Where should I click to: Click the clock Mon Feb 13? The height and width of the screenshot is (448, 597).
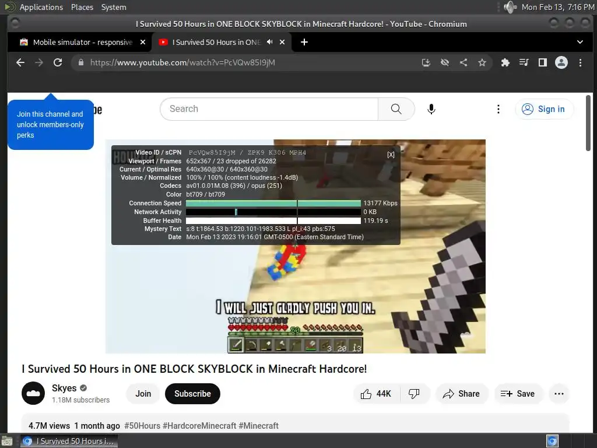click(x=558, y=7)
